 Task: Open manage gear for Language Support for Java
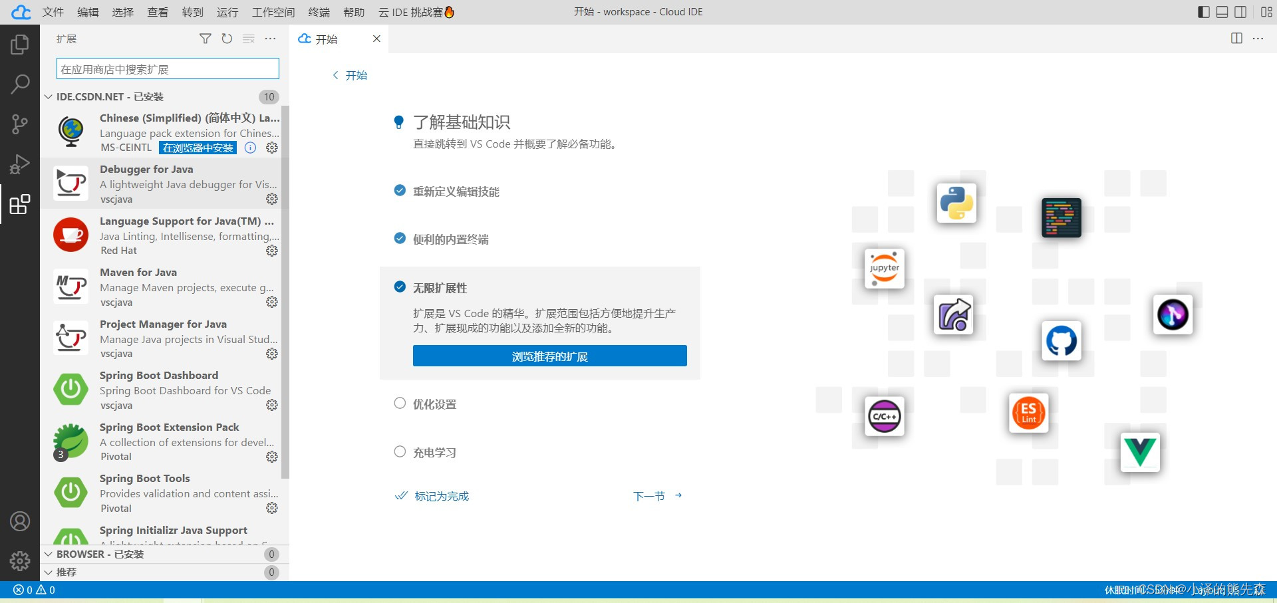coord(272,251)
